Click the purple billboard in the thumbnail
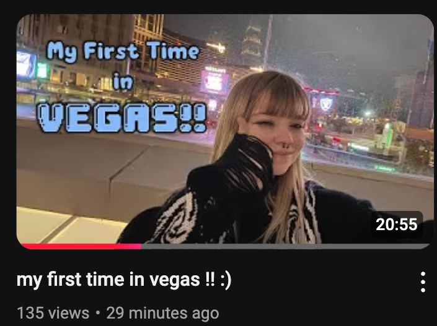Image resolution: width=437 pixels, height=326 pixels. coord(214,82)
